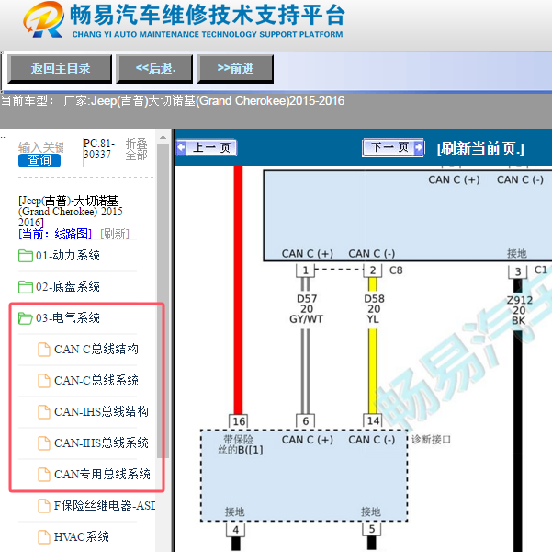
Task: Click sidebar scrollbar up arrow
Action: point(163,138)
